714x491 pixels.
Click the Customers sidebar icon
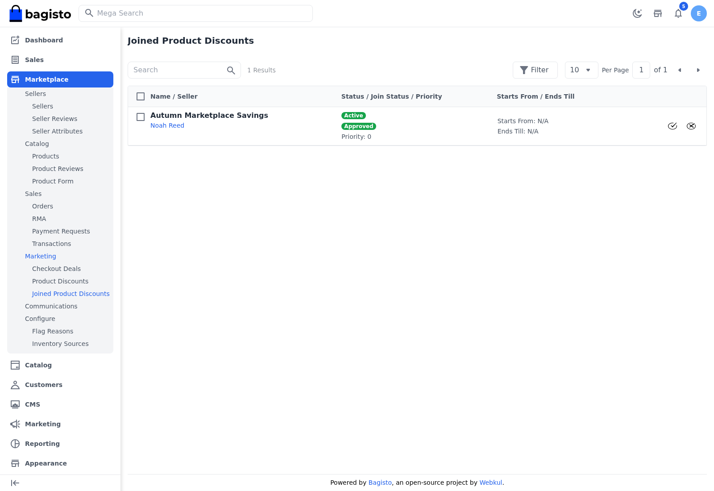(15, 385)
